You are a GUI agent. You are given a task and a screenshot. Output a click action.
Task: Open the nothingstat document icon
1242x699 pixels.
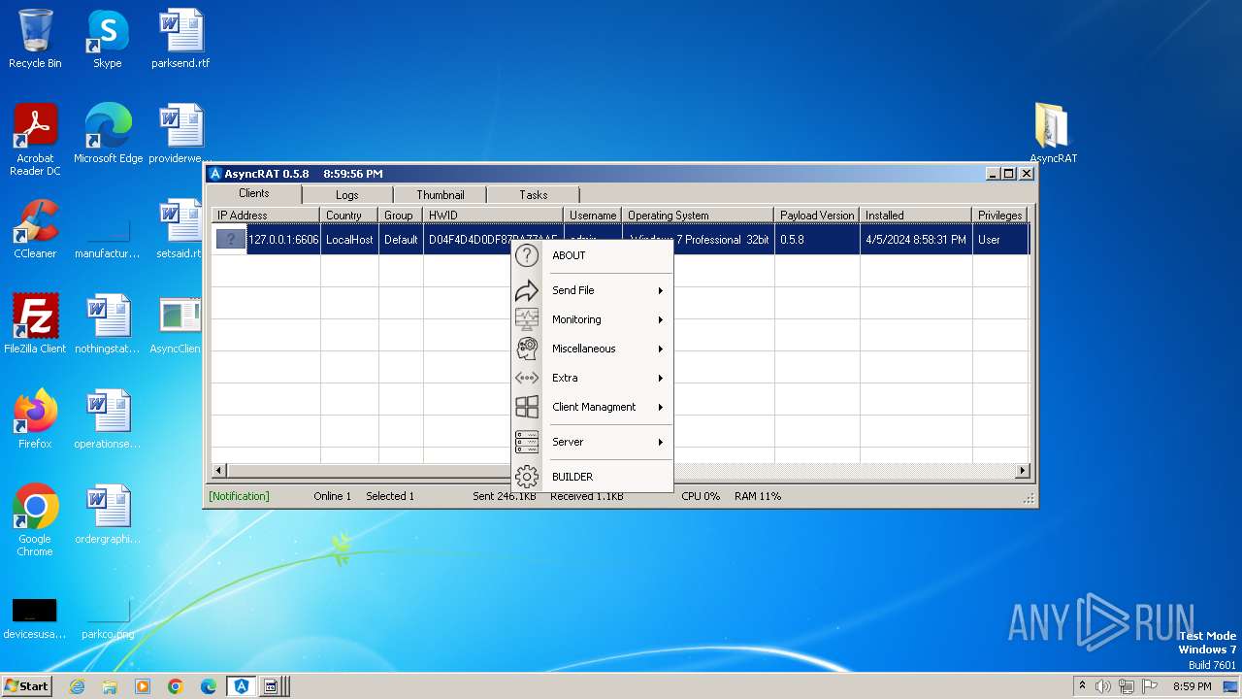coord(108,323)
